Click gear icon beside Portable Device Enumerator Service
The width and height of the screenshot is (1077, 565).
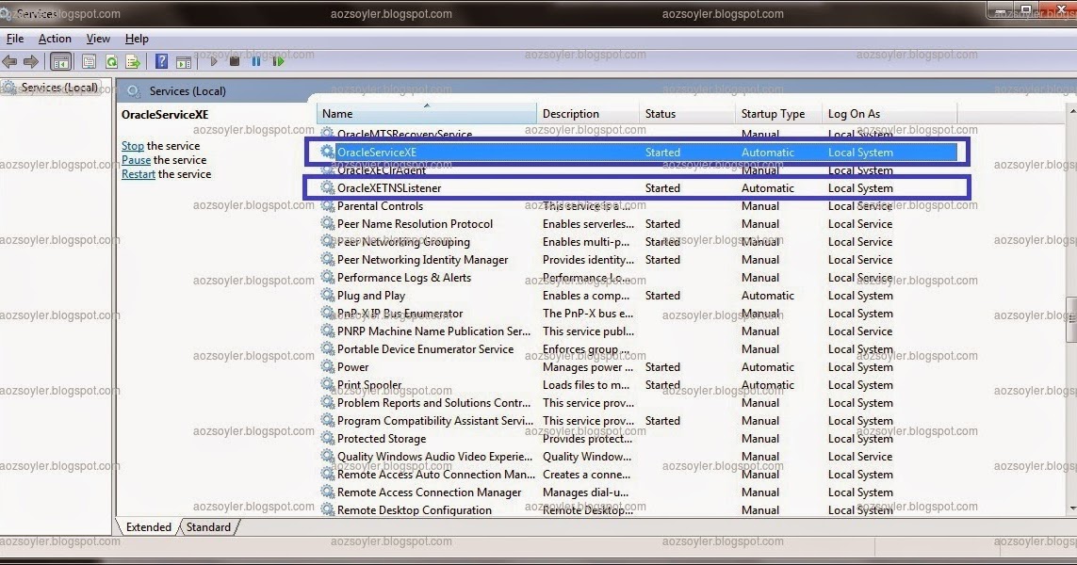[x=328, y=348]
